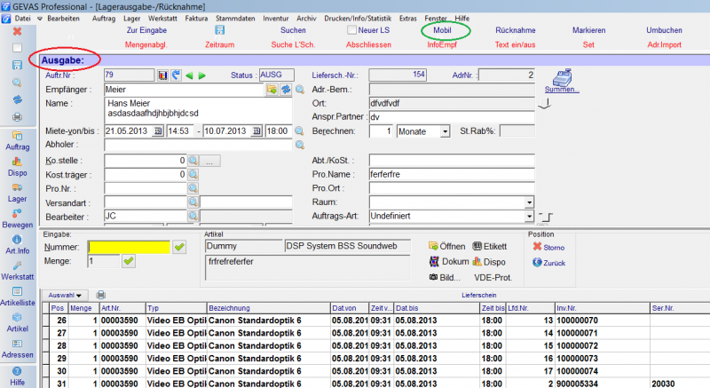Click magnifier next to Bearbeiter field

(193, 216)
